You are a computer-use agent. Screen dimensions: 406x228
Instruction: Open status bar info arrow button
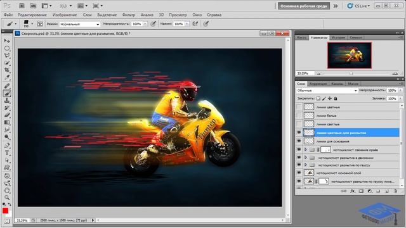click(x=93, y=220)
